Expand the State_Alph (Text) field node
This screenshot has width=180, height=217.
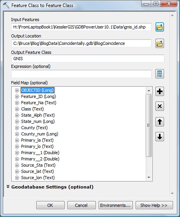click(17, 115)
